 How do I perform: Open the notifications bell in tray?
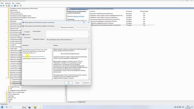[192, 107]
